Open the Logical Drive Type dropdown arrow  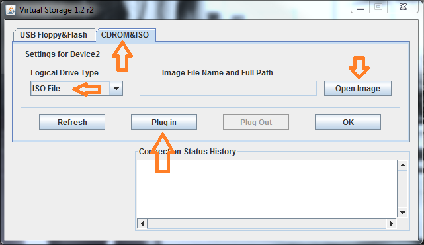116,89
